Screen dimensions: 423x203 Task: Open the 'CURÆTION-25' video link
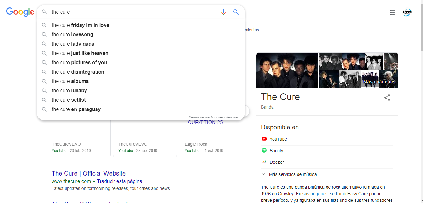coord(206,123)
